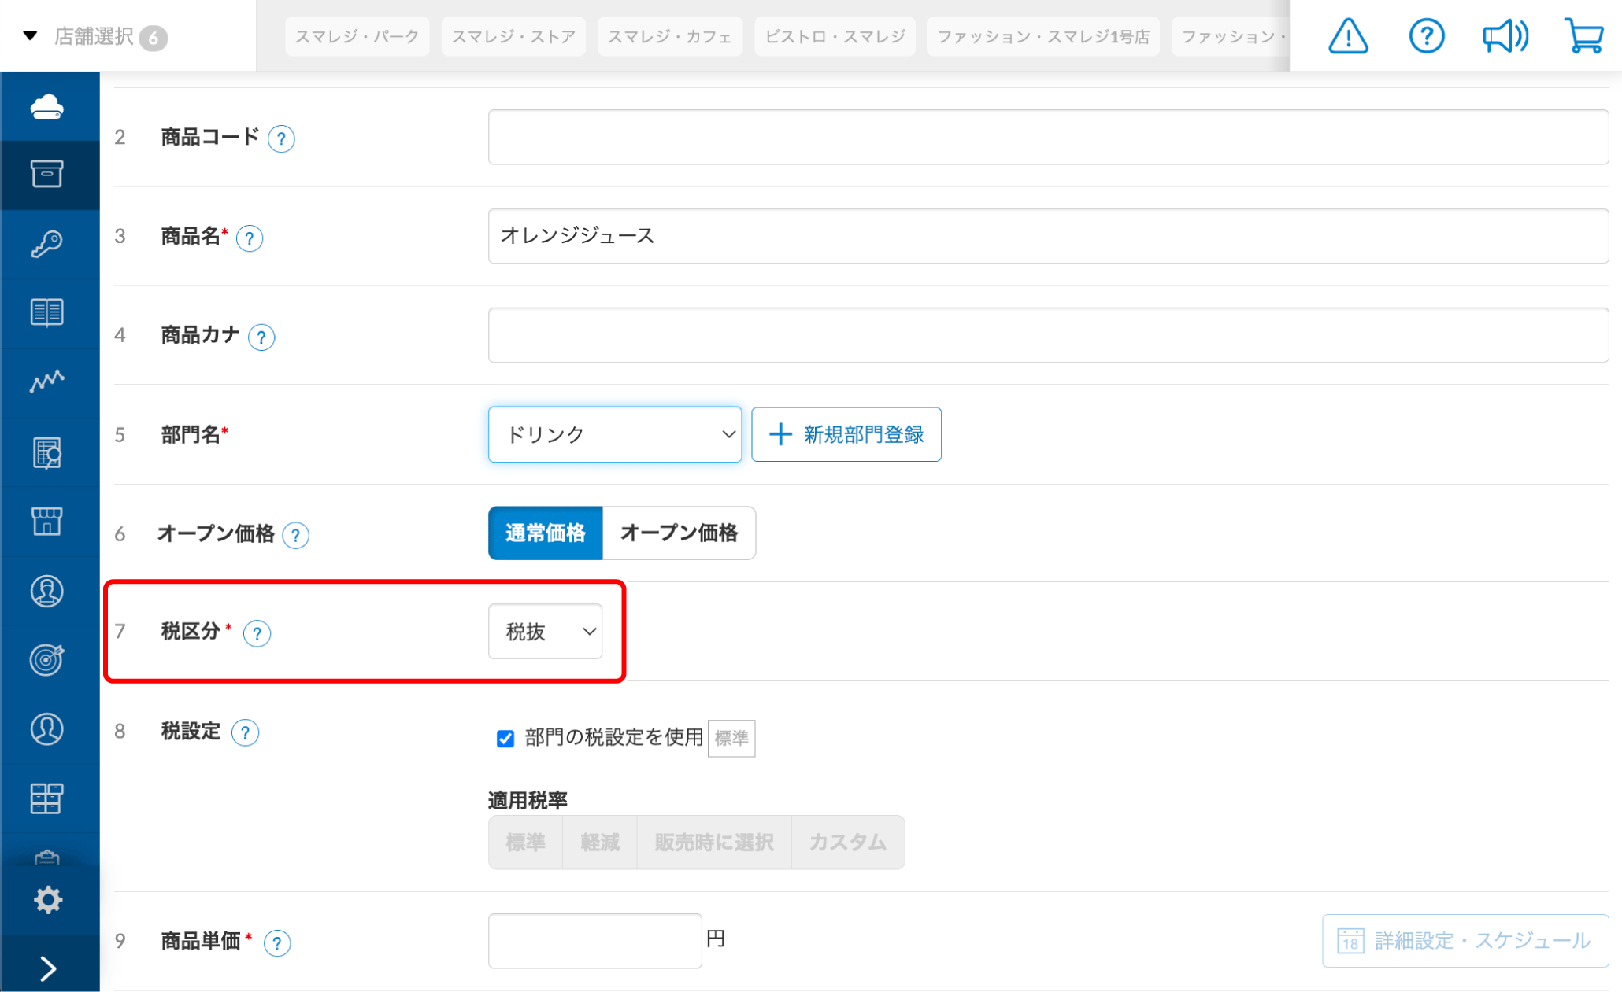The image size is (1622, 992).
Task: Select the ビストロ・スマレジ store tab
Action: [x=834, y=35]
